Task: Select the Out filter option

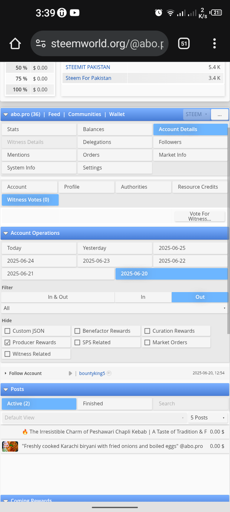Action: coord(200,297)
